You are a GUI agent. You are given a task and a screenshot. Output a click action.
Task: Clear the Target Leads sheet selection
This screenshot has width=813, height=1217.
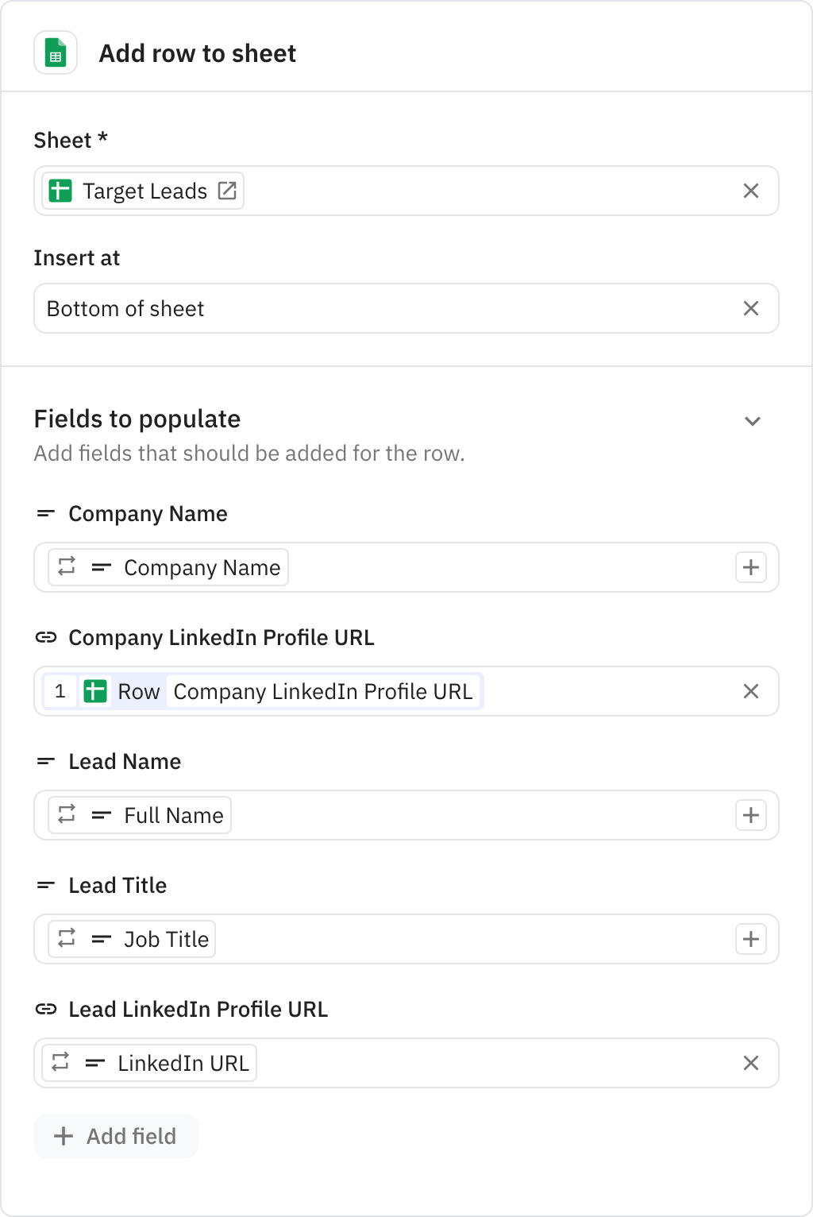coord(751,191)
